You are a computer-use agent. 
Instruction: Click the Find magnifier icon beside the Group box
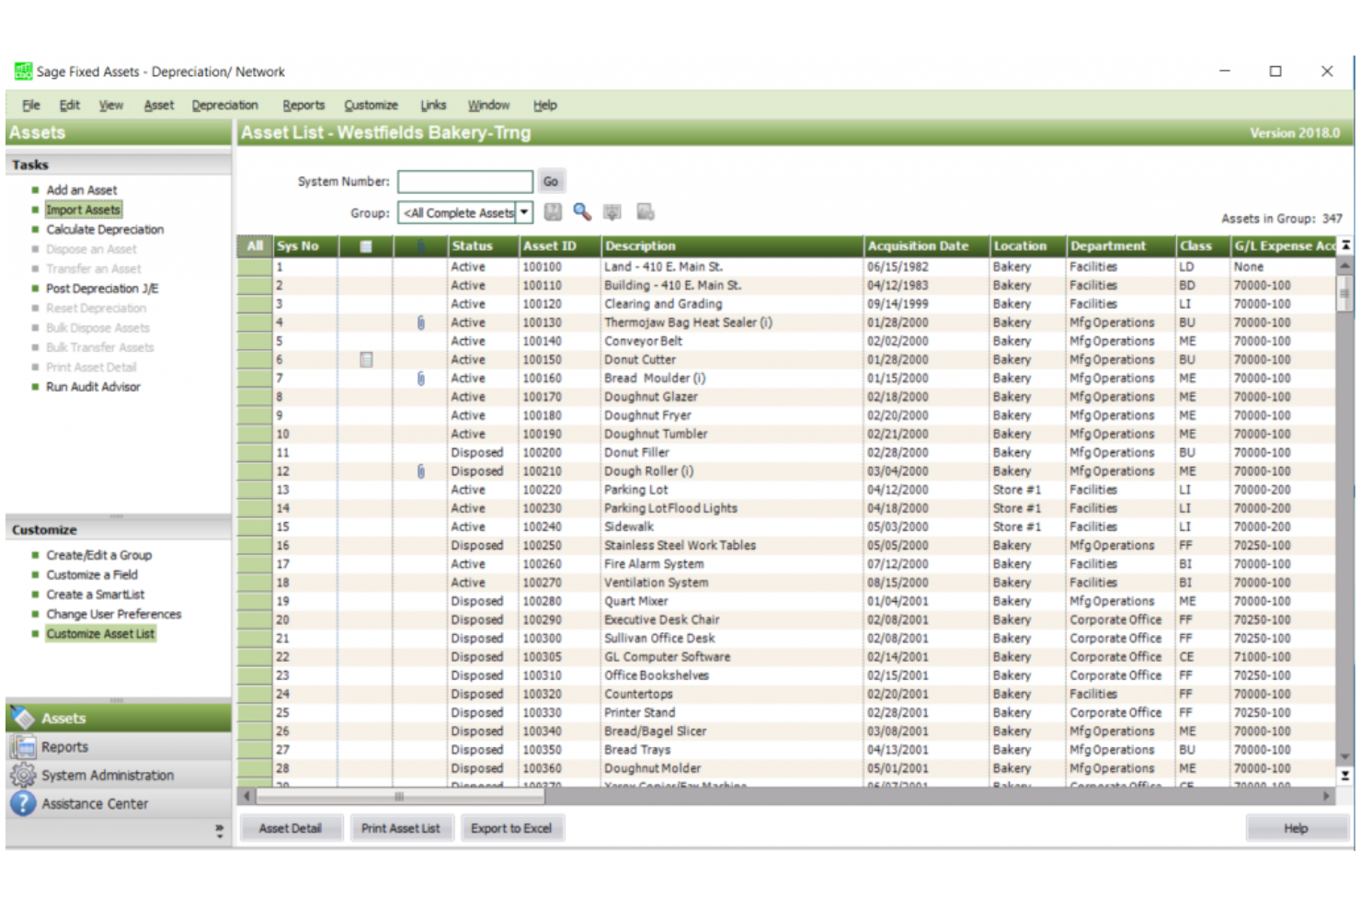tap(581, 212)
